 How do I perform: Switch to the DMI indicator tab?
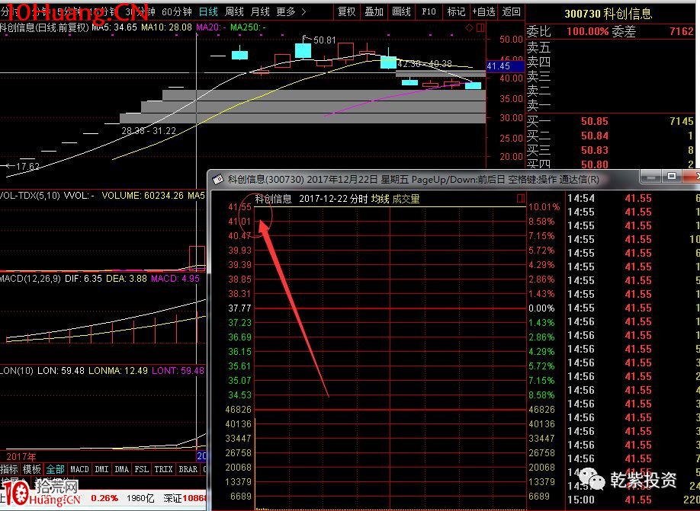tap(101, 469)
